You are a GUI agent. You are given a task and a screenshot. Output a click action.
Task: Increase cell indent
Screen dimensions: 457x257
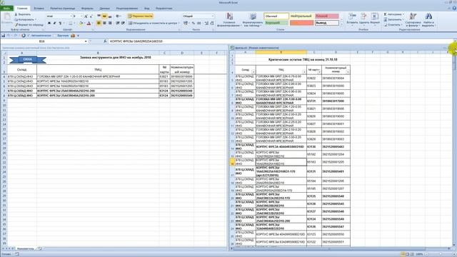pos(123,23)
